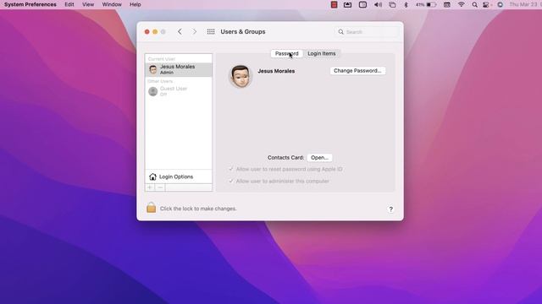Open Bluetooth menu bar icon
The image size is (542, 304).
point(406,4)
